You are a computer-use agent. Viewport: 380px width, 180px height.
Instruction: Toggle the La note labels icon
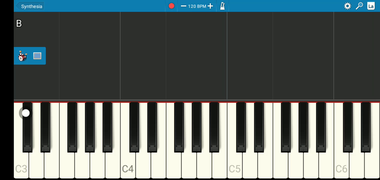pyautogui.click(x=371, y=6)
